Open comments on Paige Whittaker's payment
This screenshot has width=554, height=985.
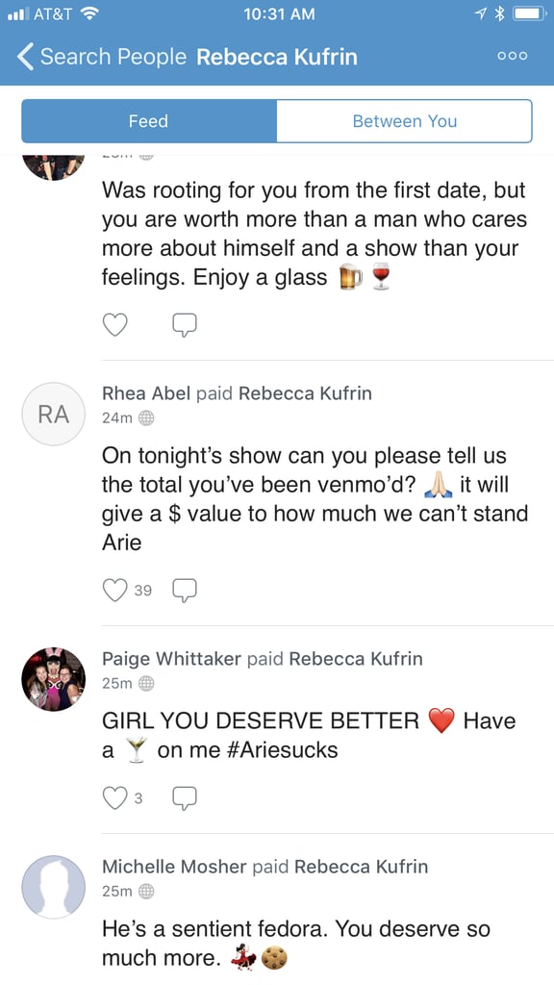(x=184, y=796)
